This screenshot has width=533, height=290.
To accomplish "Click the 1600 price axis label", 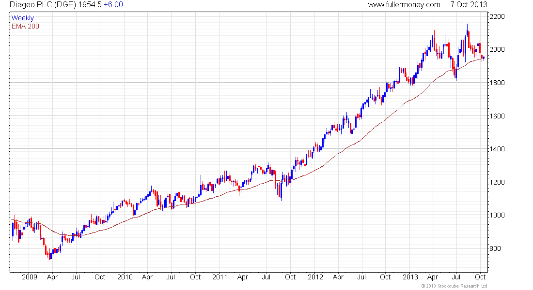I will pos(497,116).
